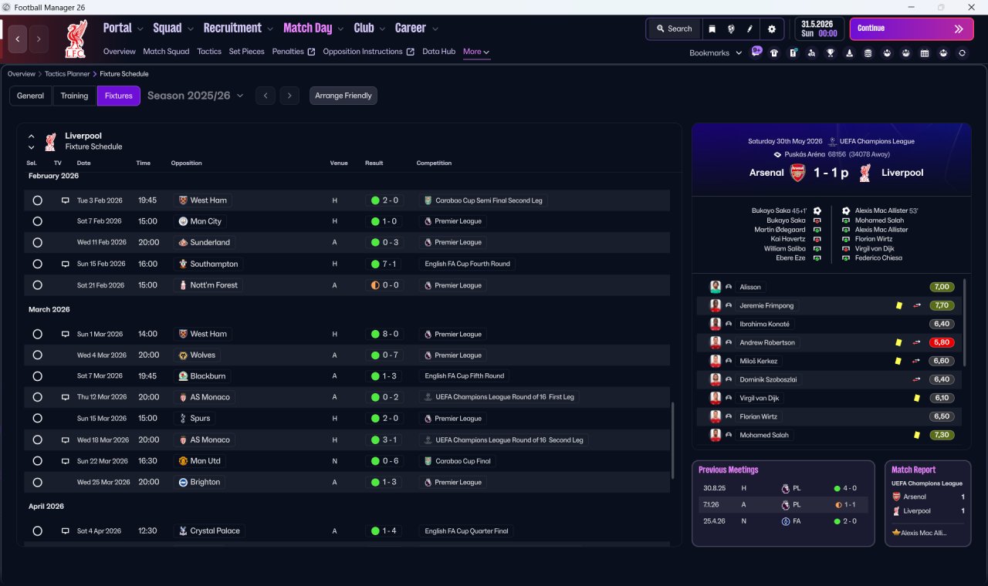This screenshot has height=586, width=988.
Task: Click the purple Continue button
Action: click(912, 29)
